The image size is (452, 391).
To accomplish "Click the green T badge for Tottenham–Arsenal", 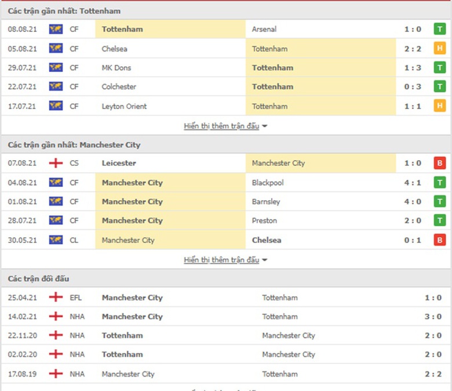I will click(440, 29).
